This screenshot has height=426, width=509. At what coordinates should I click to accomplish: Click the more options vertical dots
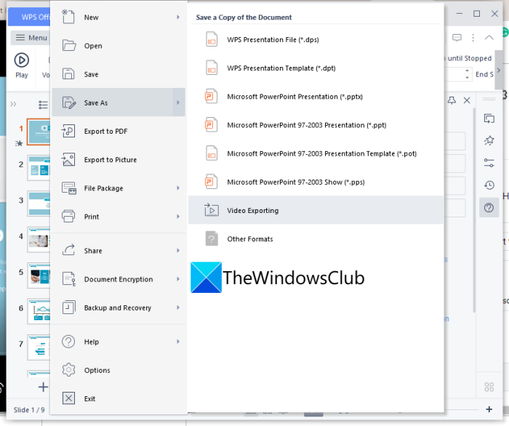point(473,38)
